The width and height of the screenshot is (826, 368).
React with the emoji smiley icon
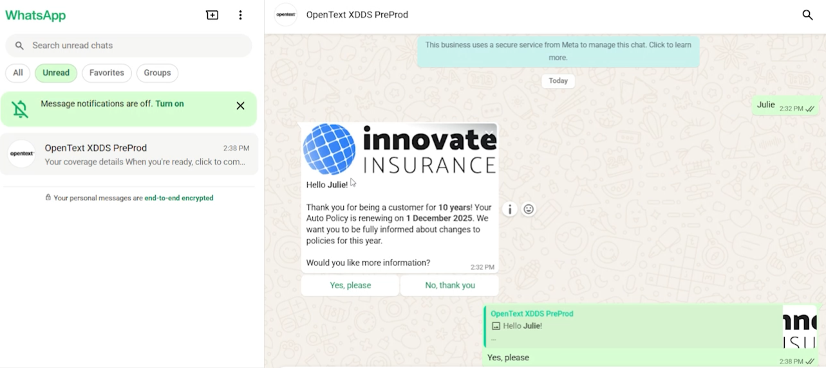point(529,209)
